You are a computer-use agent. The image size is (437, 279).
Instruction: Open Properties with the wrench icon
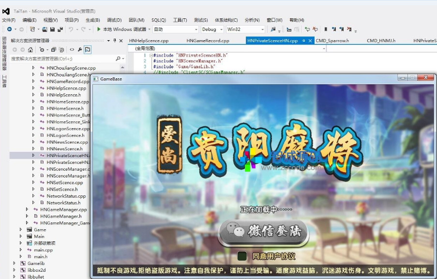click(80, 50)
